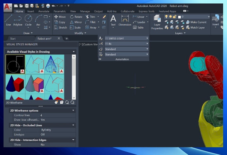The height and width of the screenshot is (155, 227).
Task: Select the Polyline tool
Action: (x=18, y=20)
